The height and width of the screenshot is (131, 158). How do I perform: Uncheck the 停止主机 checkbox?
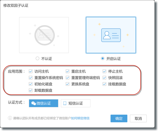[x=104, y=71]
